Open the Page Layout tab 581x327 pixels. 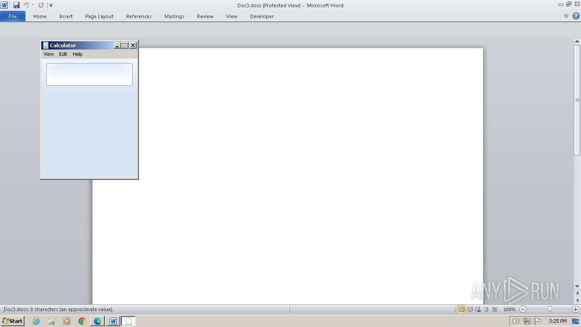coord(99,16)
